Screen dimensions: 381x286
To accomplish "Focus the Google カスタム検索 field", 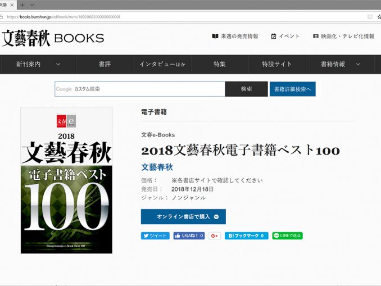I will (140, 89).
